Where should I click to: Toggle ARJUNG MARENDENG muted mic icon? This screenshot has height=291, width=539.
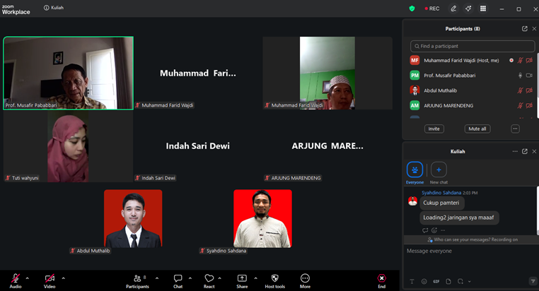520,106
